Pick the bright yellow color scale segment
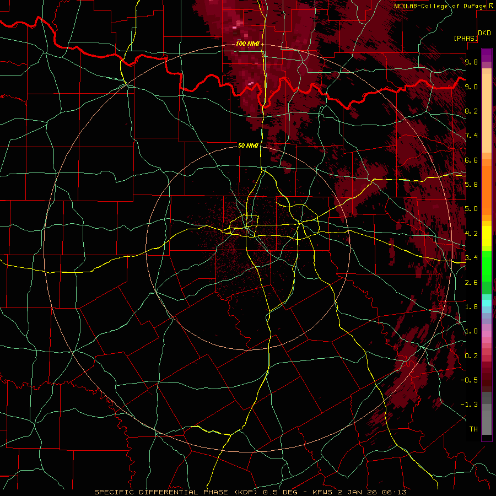The image size is (496, 496). coord(487,236)
